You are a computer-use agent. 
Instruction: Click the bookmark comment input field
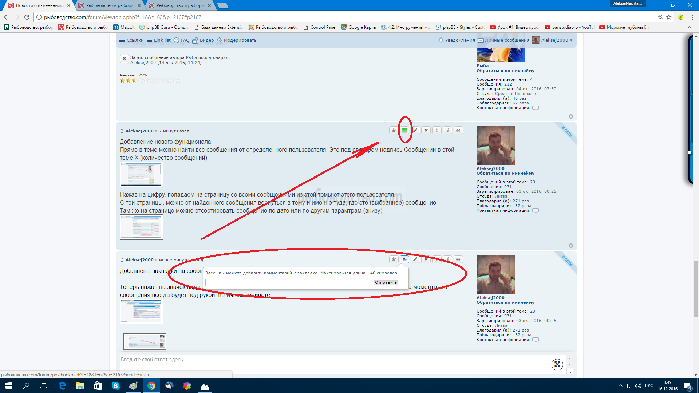coord(288,282)
